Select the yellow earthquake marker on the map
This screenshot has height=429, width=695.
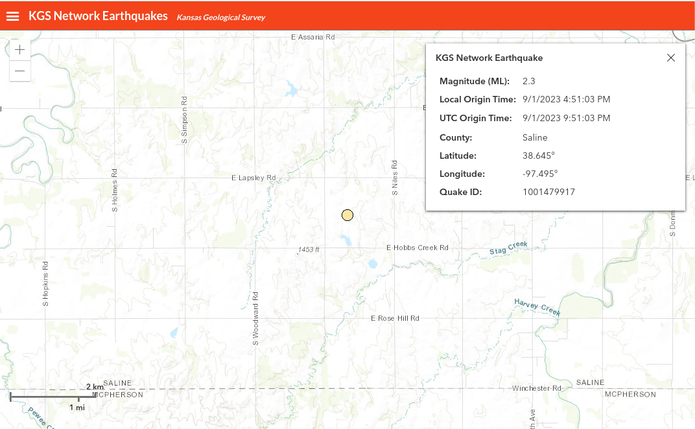click(x=347, y=215)
